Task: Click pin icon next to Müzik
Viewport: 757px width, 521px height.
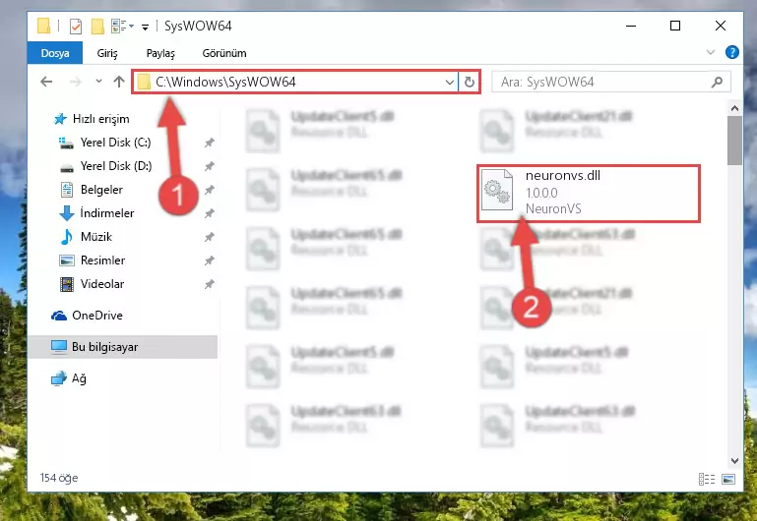Action: coord(209,237)
